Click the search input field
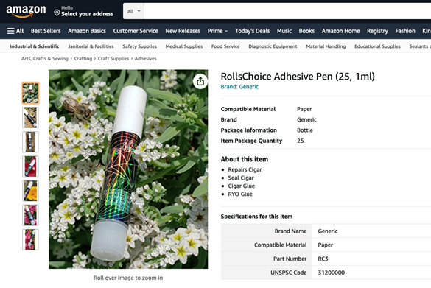431x288 pixels. coord(287,11)
